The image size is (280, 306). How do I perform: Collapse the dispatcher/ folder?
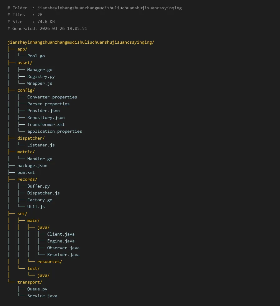pyautogui.click(x=31, y=138)
